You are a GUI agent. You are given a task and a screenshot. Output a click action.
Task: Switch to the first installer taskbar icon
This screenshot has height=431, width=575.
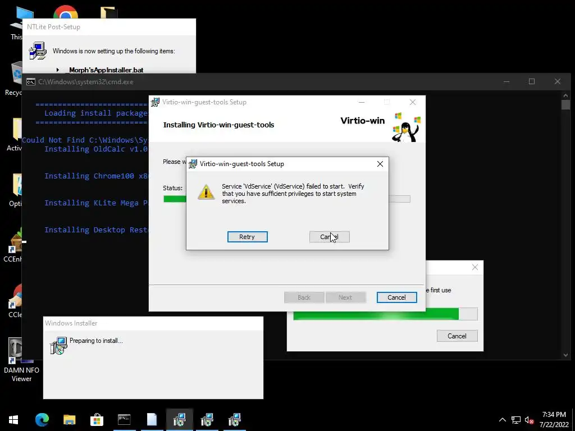click(179, 420)
